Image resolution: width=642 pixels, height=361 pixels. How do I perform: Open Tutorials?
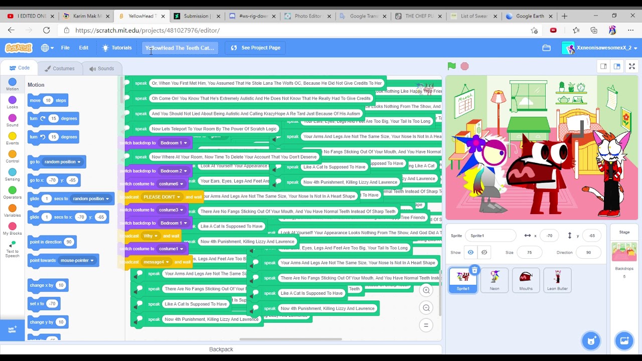[117, 48]
